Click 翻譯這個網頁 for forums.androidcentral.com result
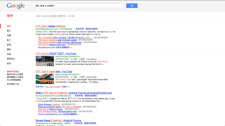The height and width of the screenshot is (126, 225). click(91, 96)
